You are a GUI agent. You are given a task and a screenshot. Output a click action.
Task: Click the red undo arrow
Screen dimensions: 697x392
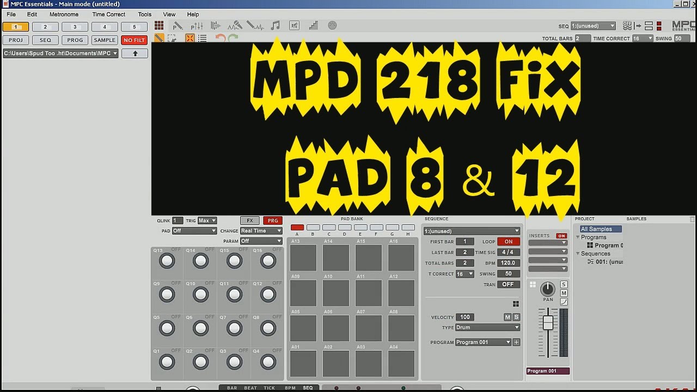coord(220,38)
